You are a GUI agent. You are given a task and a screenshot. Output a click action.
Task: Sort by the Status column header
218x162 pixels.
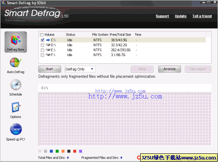click(79, 35)
